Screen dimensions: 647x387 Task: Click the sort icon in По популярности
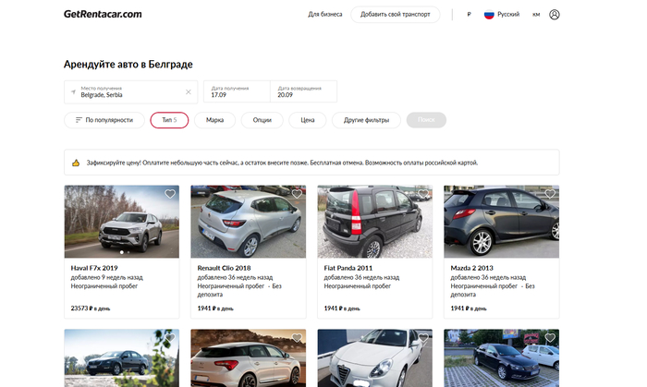(x=79, y=120)
